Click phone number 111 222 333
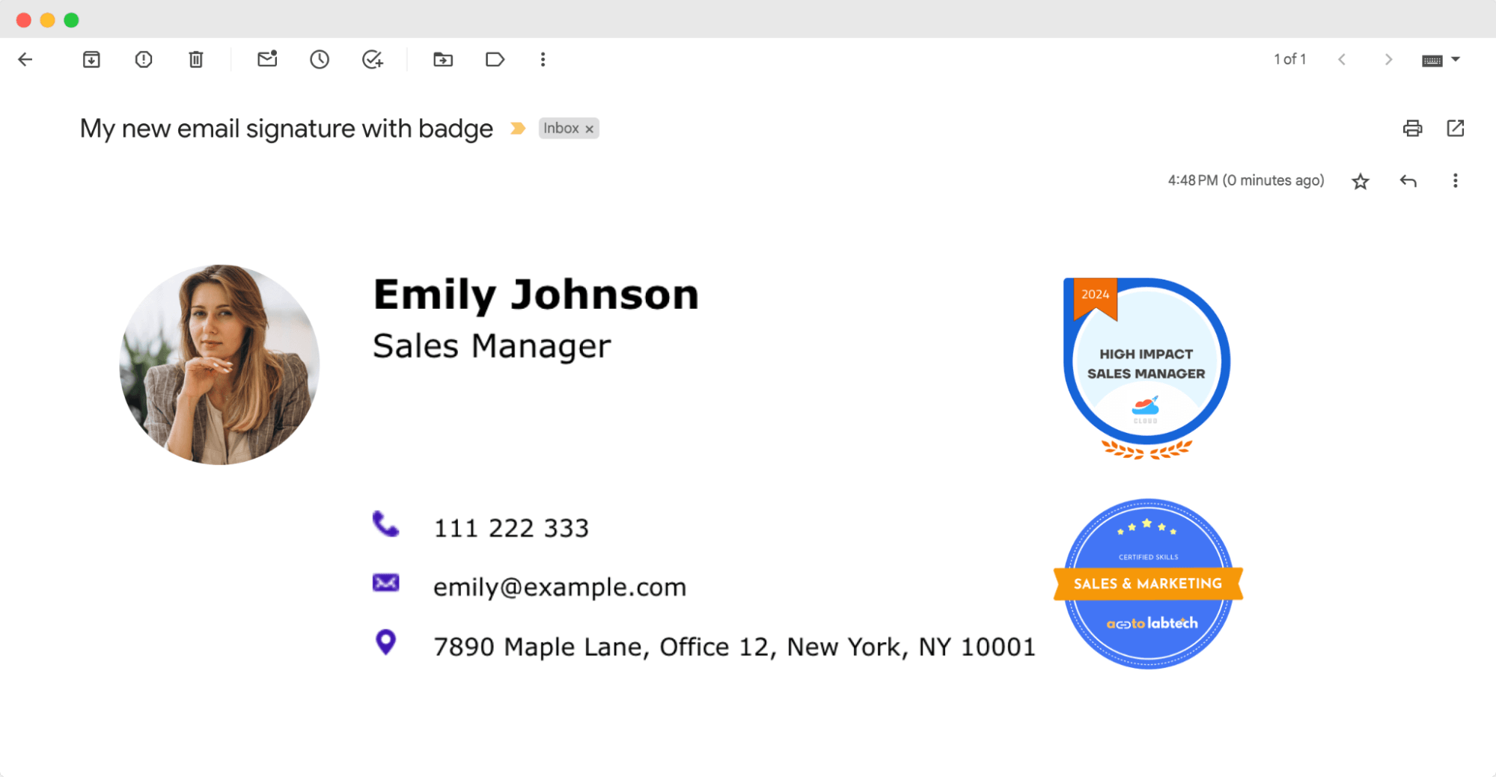 tap(511, 528)
